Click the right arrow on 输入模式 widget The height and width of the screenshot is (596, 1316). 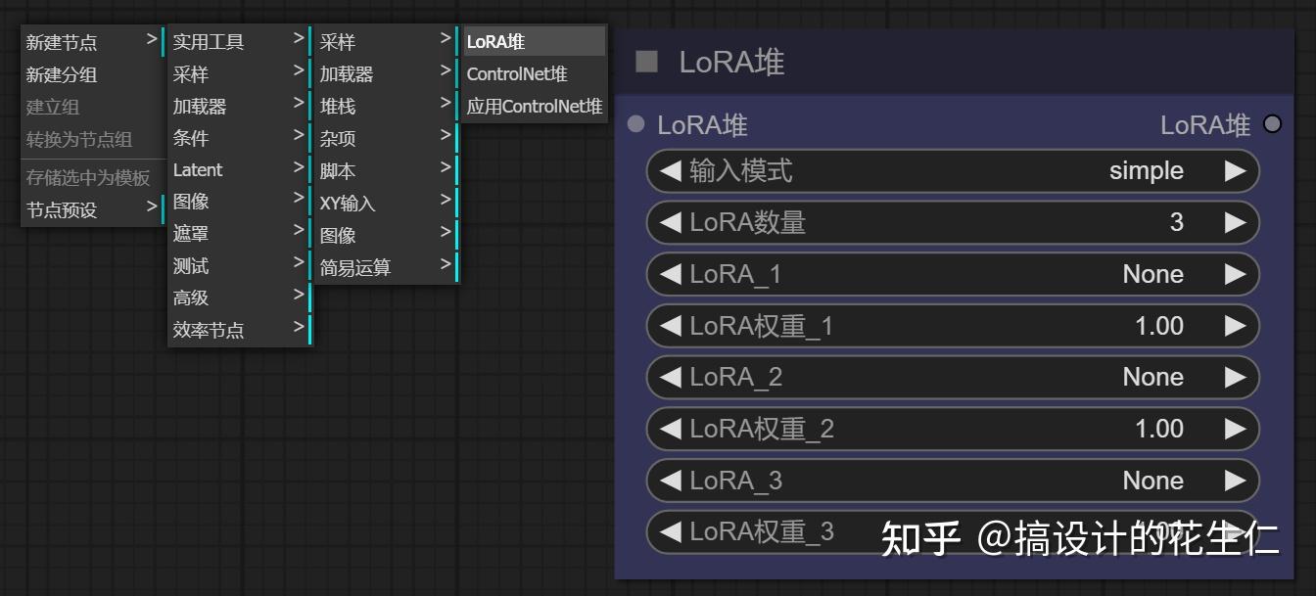point(1236,170)
